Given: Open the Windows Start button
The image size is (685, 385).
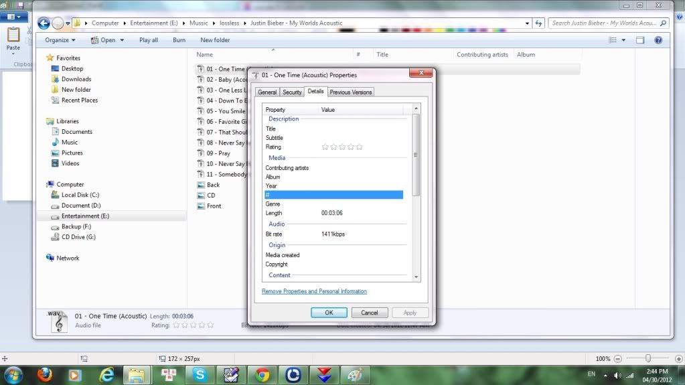Looking at the screenshot, I should pos(13,375).
